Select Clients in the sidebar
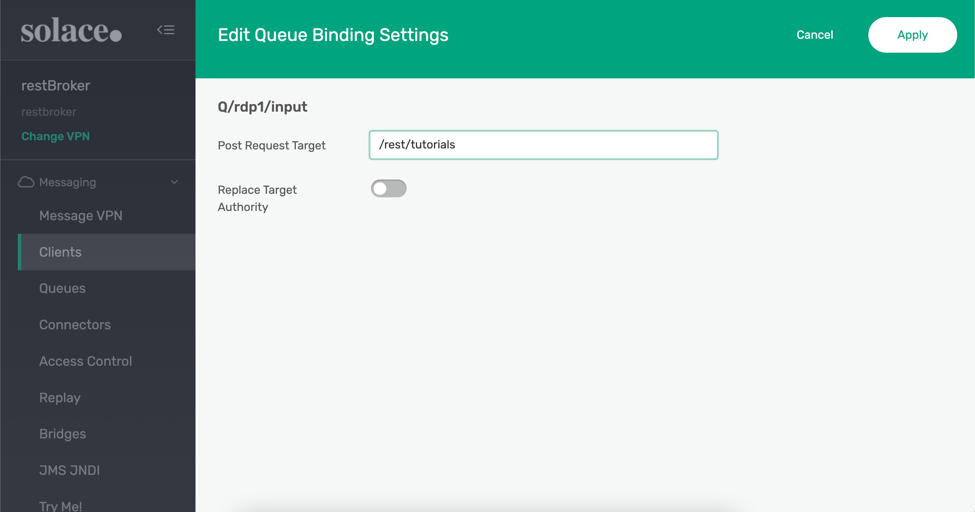The height and width of the screenshot is (512, 975). click(x=61, y=252)
